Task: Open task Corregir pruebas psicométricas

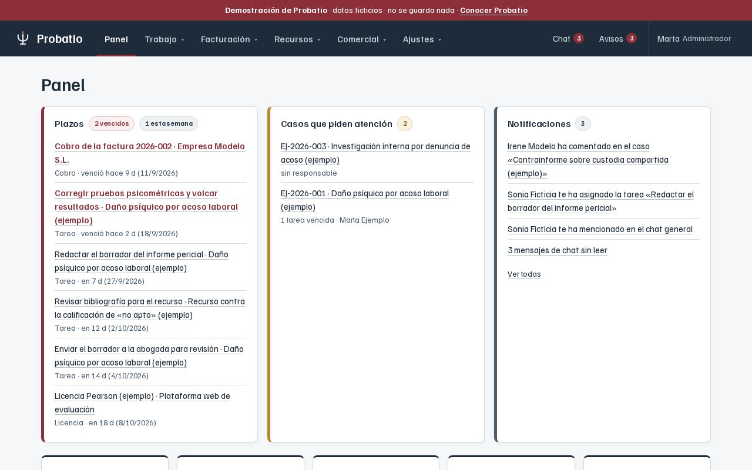Action: tap(146, 207)
